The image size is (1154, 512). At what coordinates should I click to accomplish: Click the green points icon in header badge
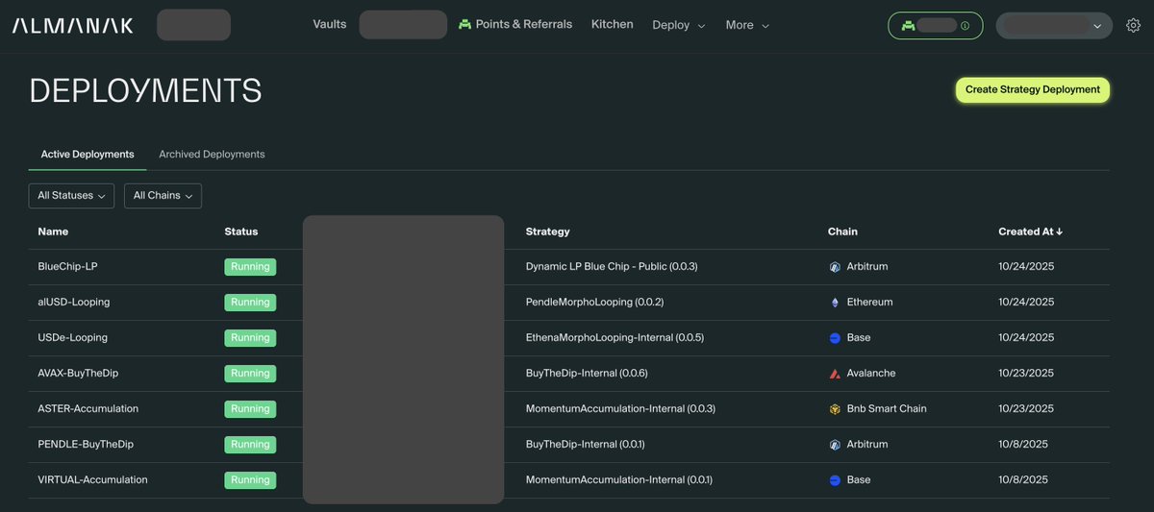pyautogui.click(x=907, y=26)
